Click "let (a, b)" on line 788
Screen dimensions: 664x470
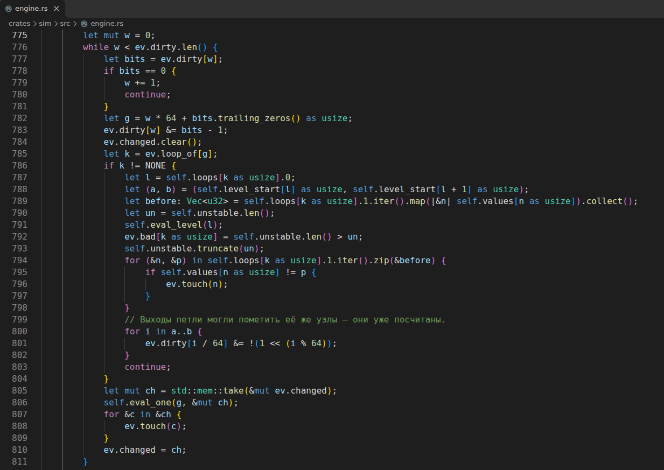pos(150,189)
